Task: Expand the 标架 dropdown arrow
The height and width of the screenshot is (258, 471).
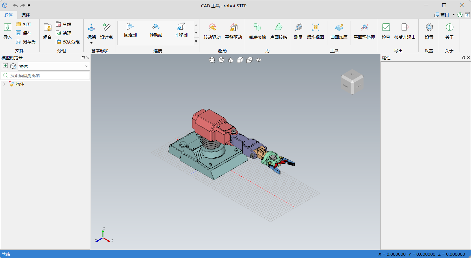Action: [x=91, y=43]
